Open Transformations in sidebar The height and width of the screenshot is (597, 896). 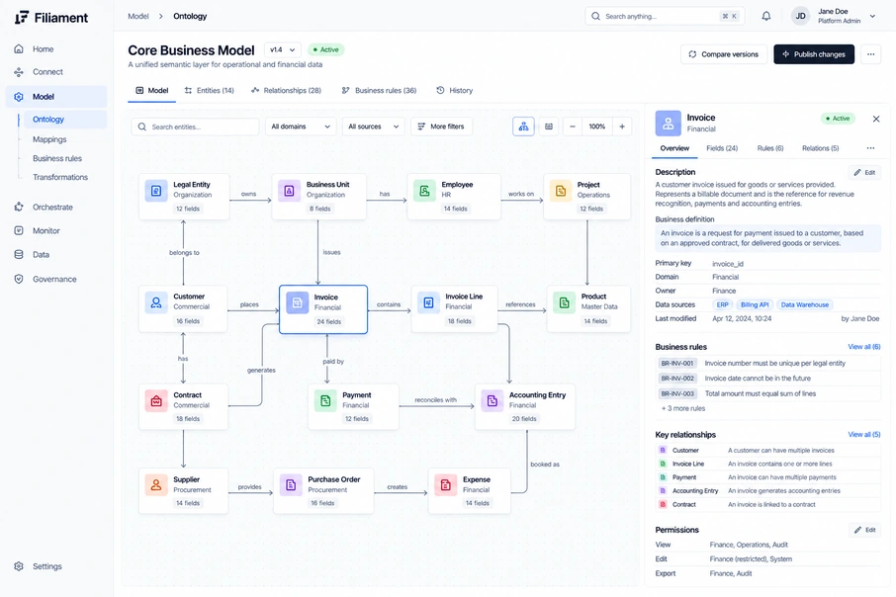[60, 177]
